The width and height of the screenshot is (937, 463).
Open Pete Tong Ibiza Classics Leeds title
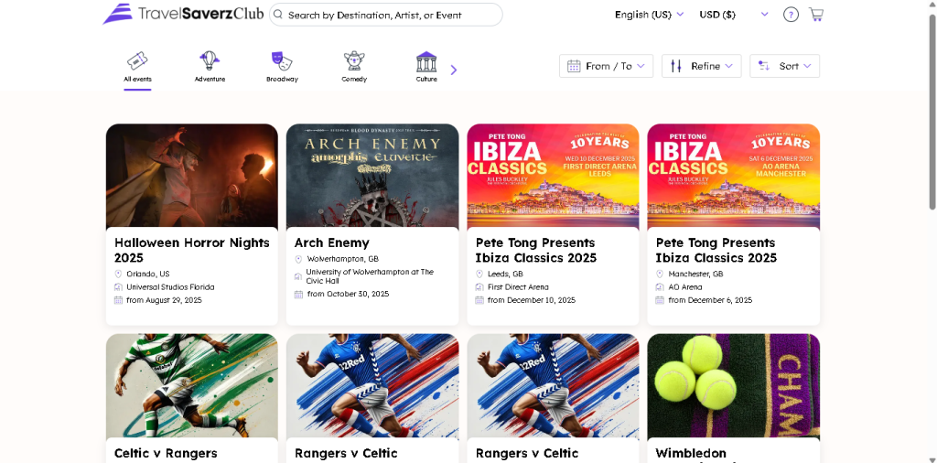(x=536, y=251)
